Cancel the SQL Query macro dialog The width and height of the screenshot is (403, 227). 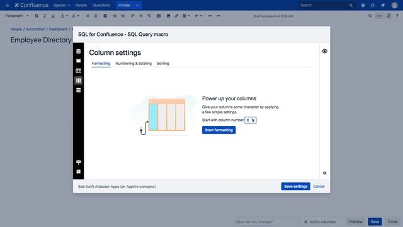coord(319,187)
